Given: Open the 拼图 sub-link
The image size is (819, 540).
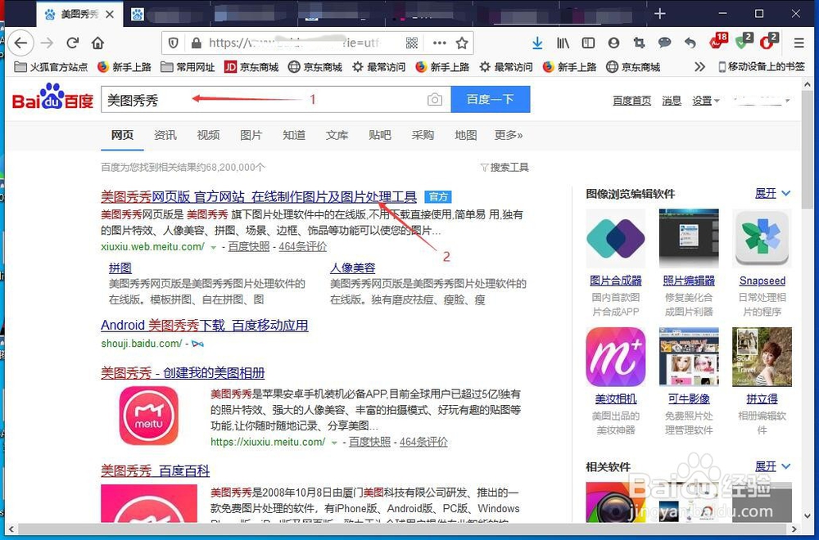Looking at the screenshot, I should tap(120, 268).
